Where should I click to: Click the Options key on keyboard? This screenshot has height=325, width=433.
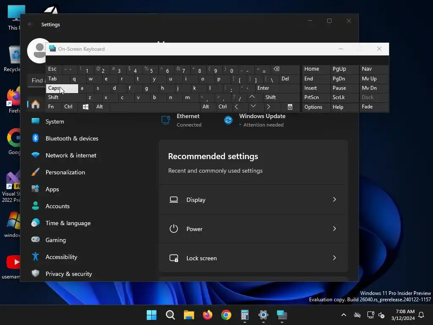click(x=316, y=107)
